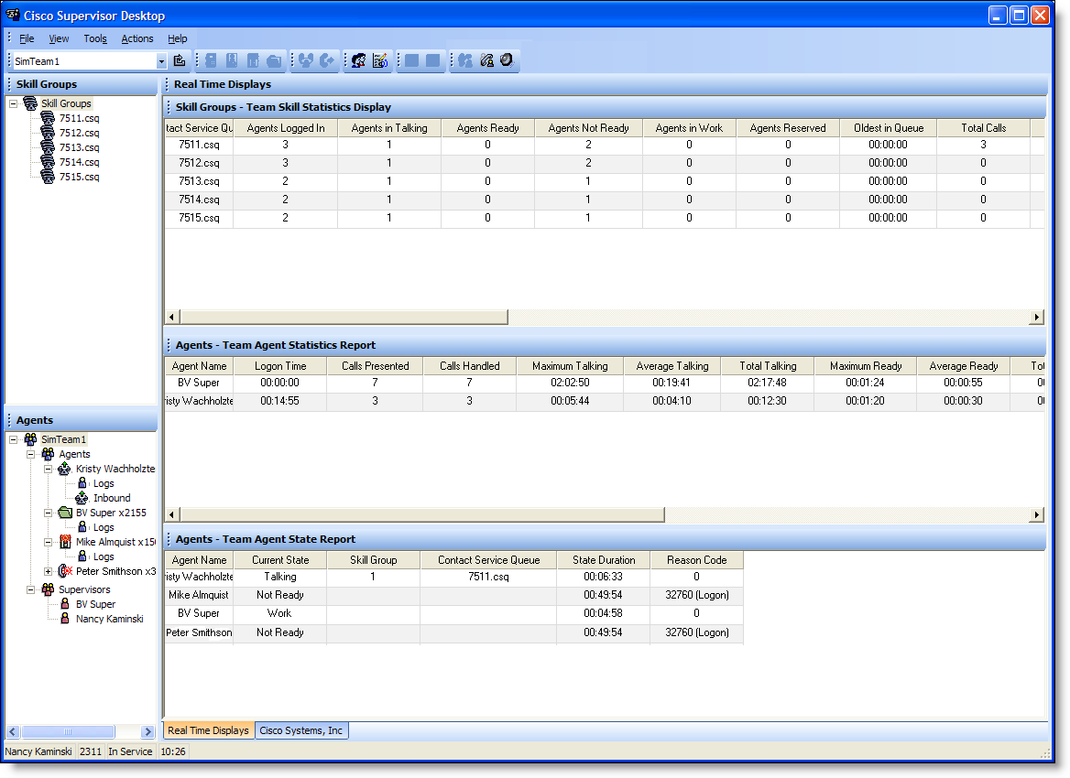1070x778 pixels.
Task: Click the Agents Not Ready column header
Action: [x=589, y=127]
